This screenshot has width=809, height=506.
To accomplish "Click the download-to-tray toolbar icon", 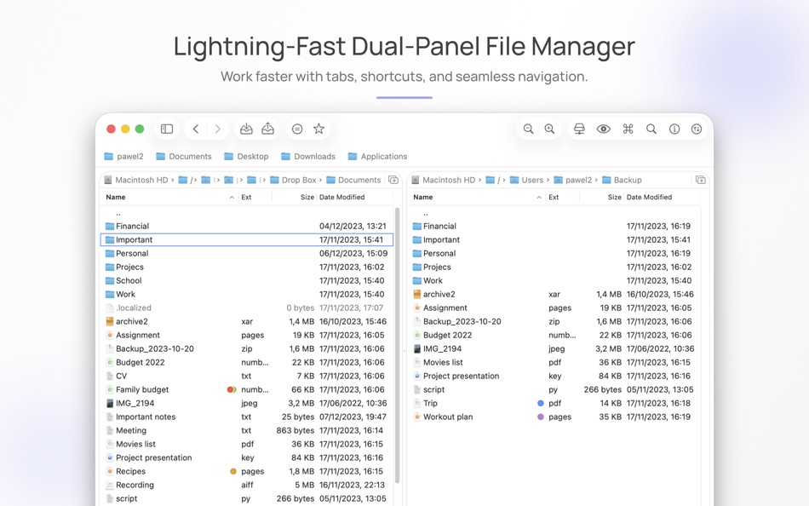I will (x=246, y=129).
